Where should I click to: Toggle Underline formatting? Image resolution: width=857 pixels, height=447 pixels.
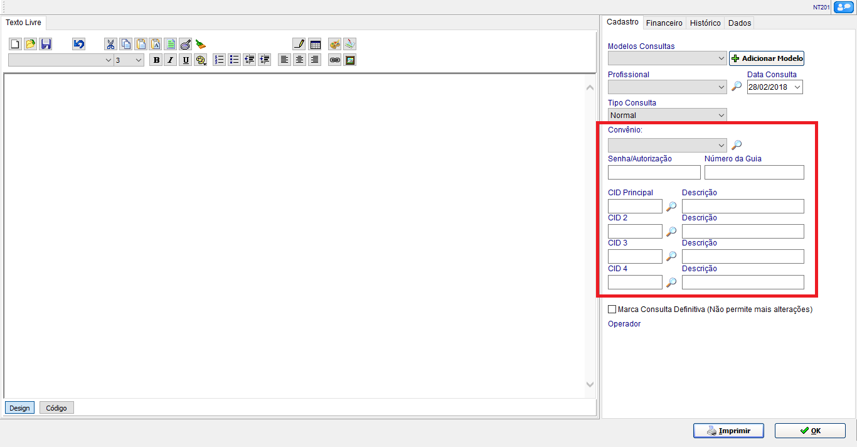pos(186,60)
